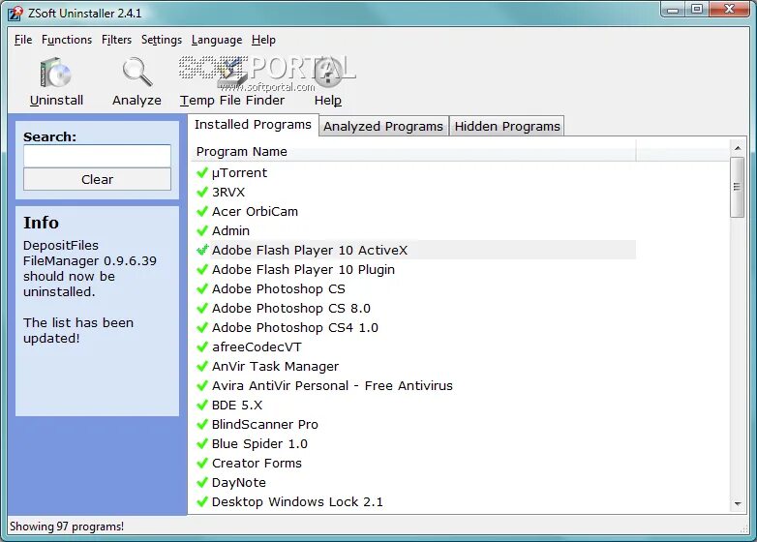Select the Adobe Photoshop CS row
This screenshot has width=757, height=542.
(279, 288)
